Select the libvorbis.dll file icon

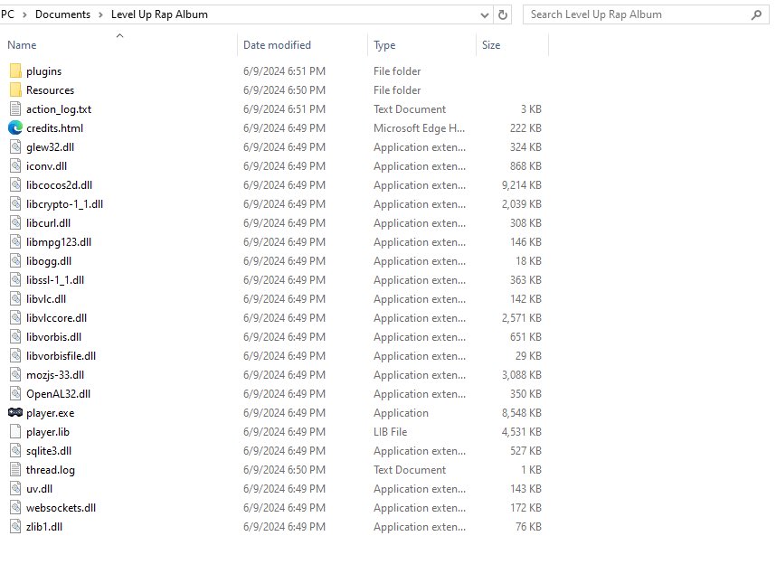(15, 337)
